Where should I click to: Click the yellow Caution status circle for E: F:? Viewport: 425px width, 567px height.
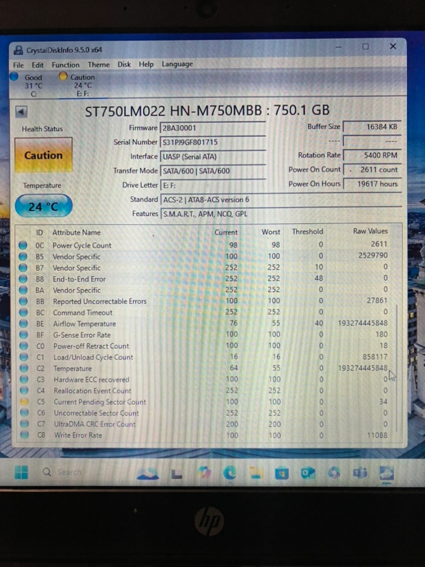coord(63,76)
